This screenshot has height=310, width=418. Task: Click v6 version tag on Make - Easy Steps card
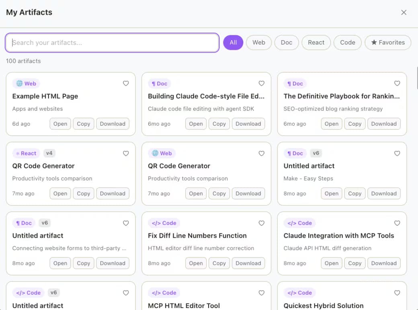[316, 153]
